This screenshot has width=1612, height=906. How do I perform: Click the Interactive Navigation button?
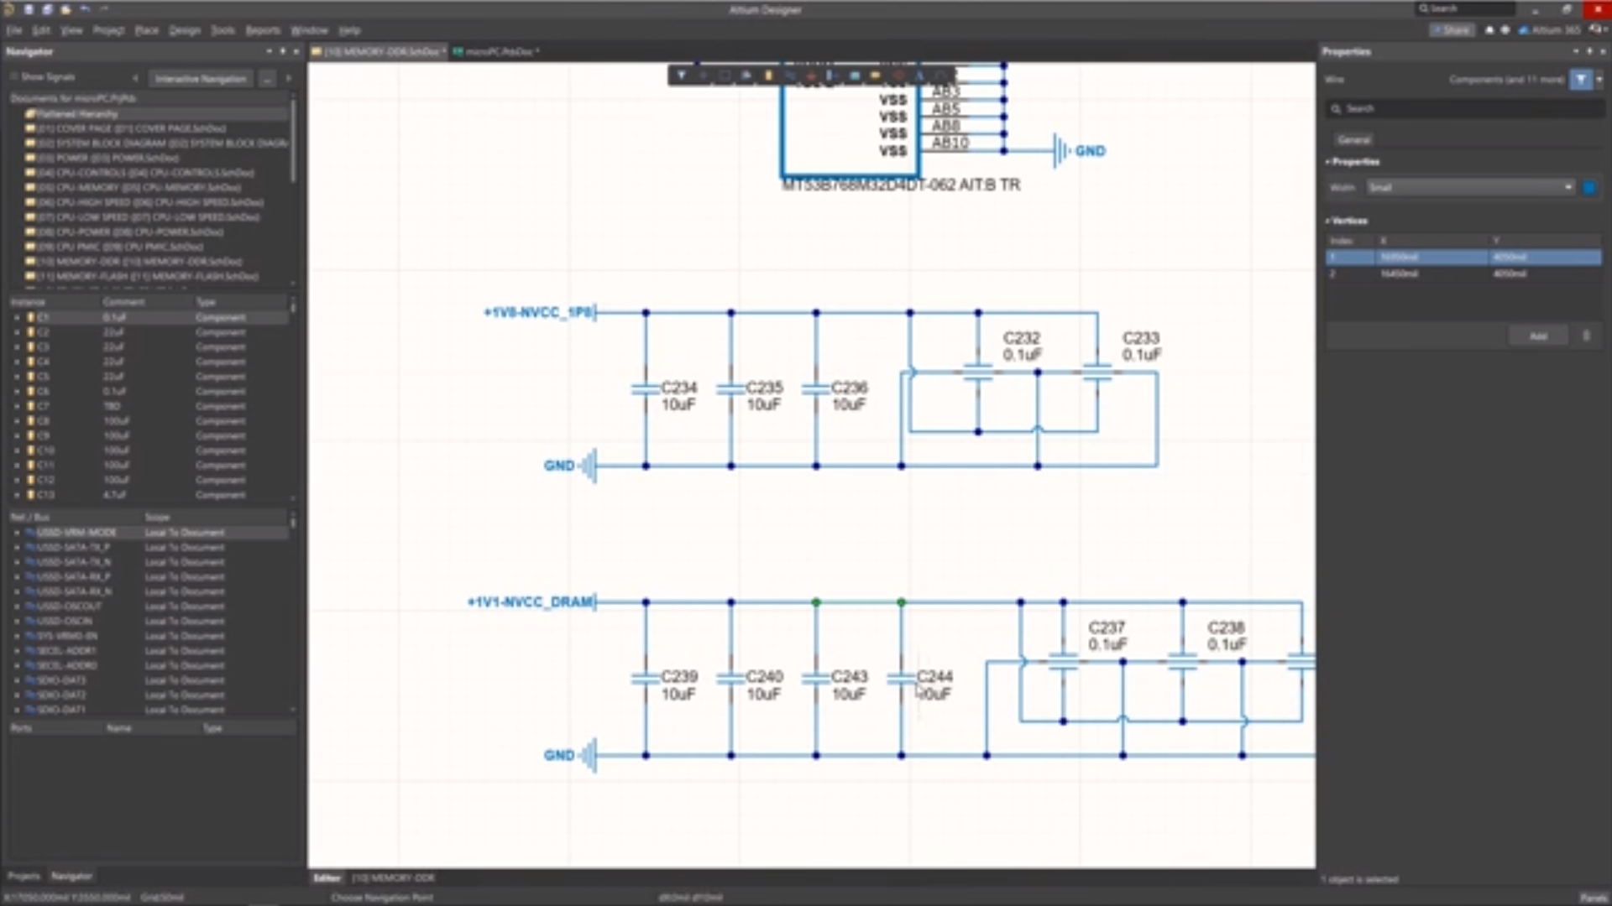pyautogui.click(x=200, y=78)
